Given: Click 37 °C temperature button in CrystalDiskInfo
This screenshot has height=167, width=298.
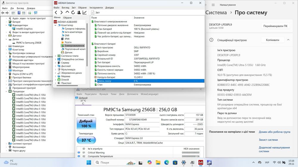Looking at the screenshot, I should [x=86, y=140].
